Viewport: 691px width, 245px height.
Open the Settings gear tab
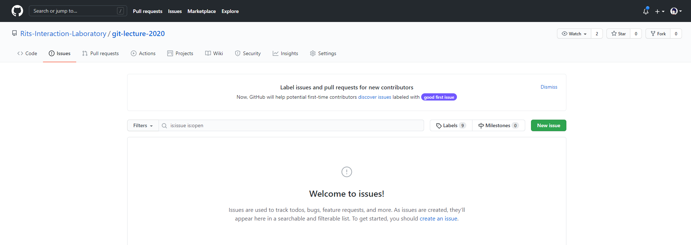[x=323, y=53]
